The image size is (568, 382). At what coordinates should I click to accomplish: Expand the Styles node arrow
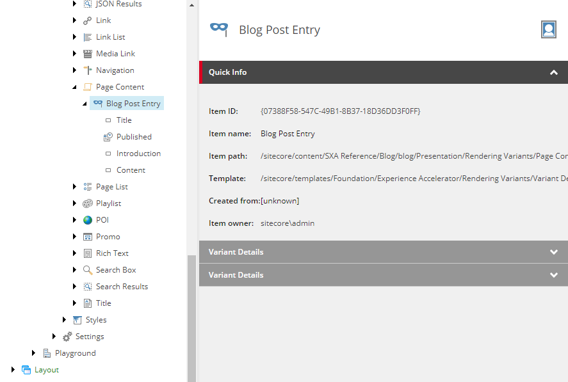tap(64, 319)
